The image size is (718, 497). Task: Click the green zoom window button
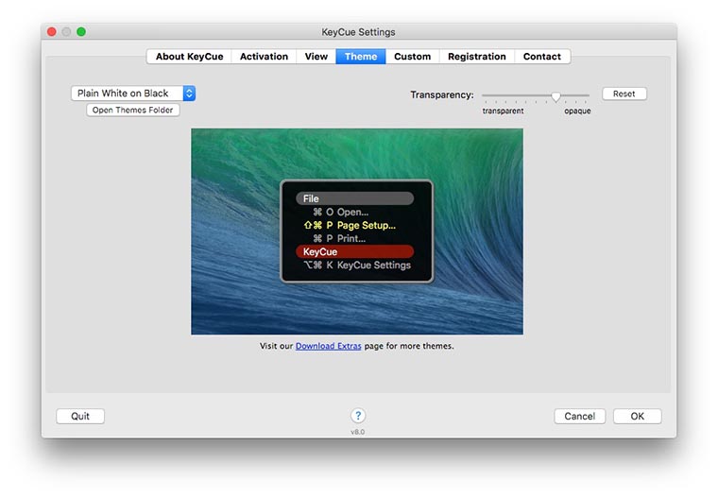point(81,32)
